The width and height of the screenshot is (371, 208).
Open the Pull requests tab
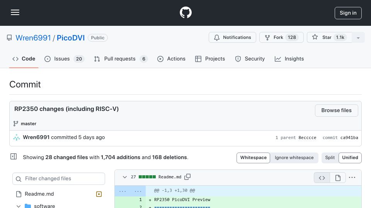pos(121,59)
